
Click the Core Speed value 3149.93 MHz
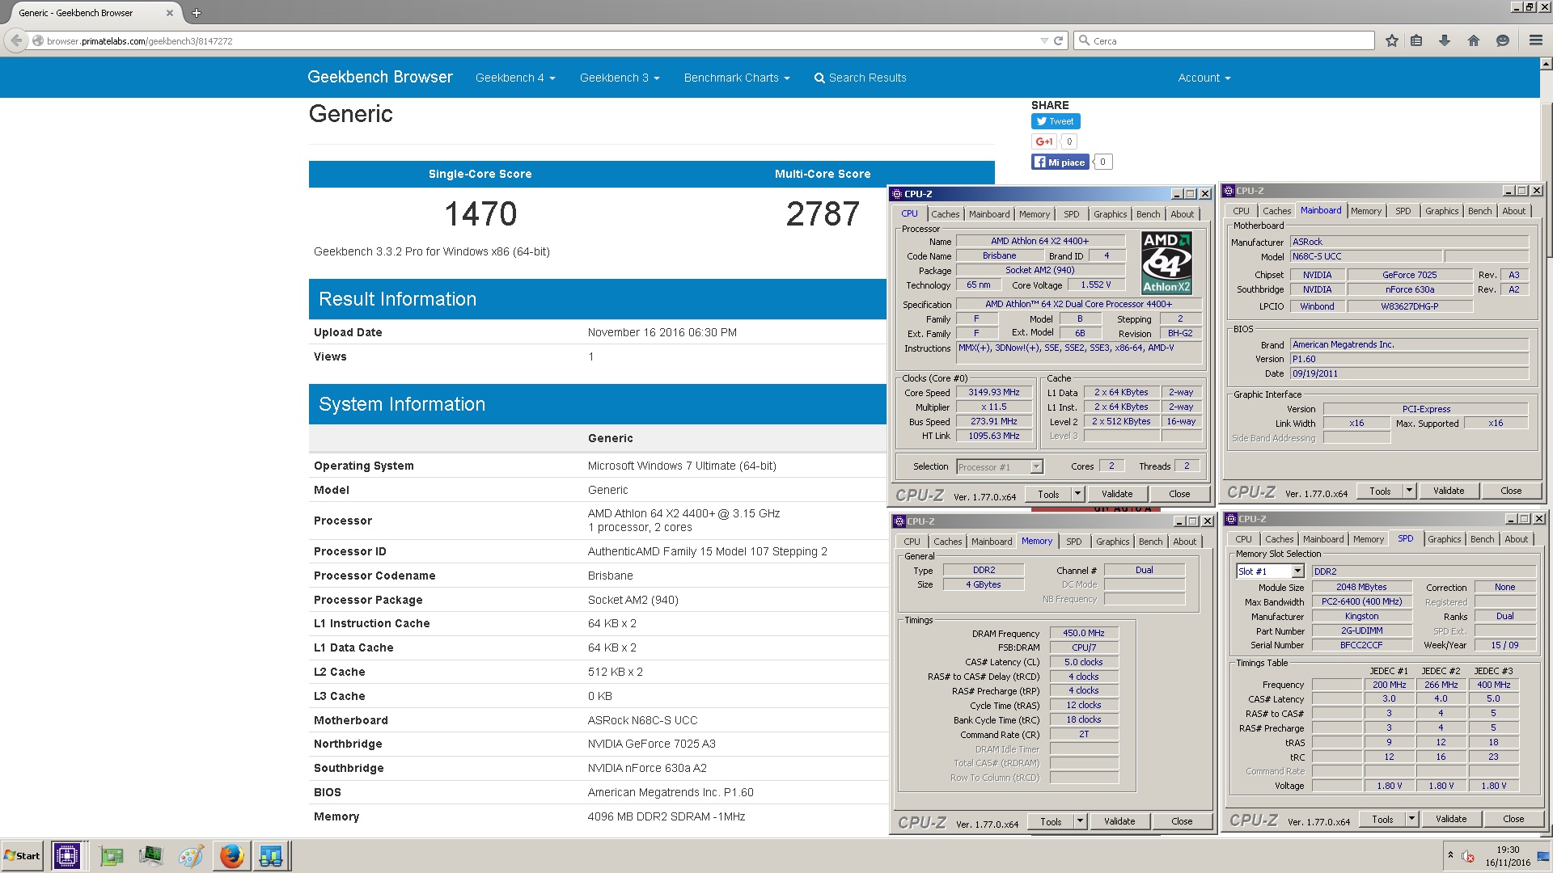[x=994, y=392]
